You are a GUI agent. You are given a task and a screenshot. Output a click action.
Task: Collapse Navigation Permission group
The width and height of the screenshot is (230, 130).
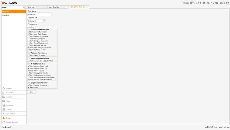tap(29, 29)
